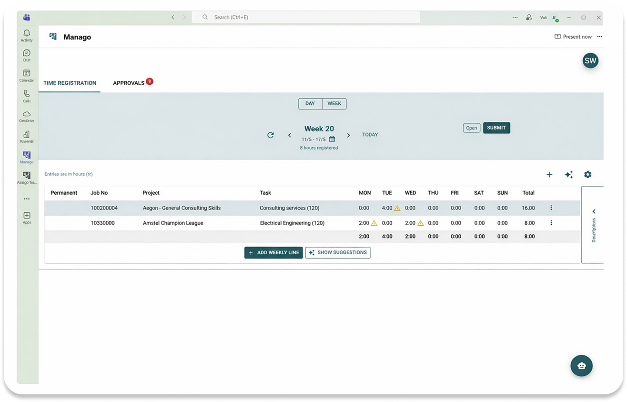Select the Manago app in sidebar
627x402 pixels.
27,158
